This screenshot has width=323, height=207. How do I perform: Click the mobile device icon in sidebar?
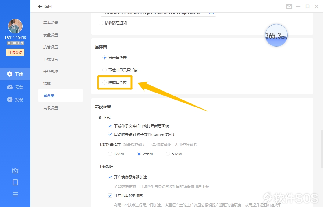[15, 182]
